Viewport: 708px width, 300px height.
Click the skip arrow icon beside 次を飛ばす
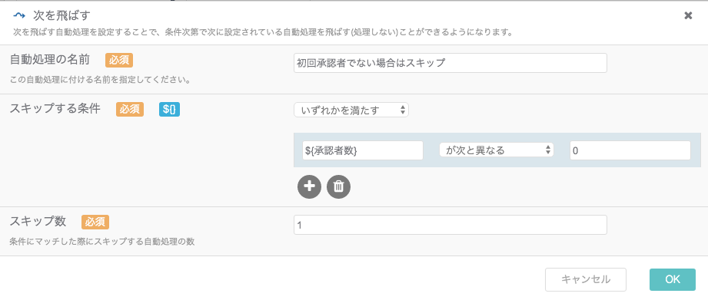(19, 16)
